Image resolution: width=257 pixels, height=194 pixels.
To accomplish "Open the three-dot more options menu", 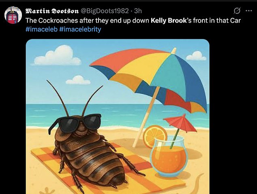I will click(248, 10).
